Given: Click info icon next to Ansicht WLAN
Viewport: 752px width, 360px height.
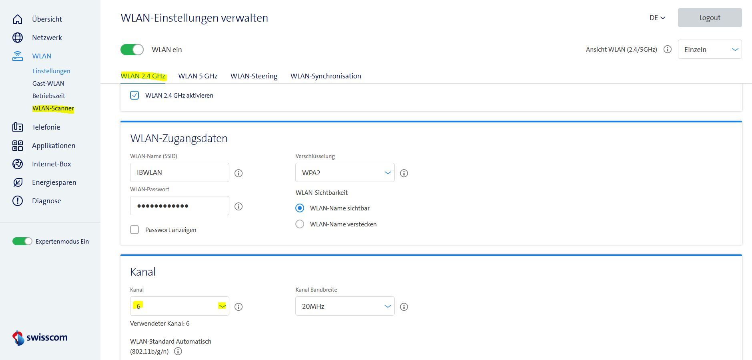Looking at the screenshot, I should [x=668, y=49].
